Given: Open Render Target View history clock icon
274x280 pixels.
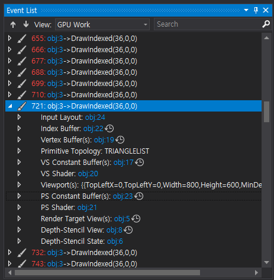Looking at the screenshot, I should (136, 219).
